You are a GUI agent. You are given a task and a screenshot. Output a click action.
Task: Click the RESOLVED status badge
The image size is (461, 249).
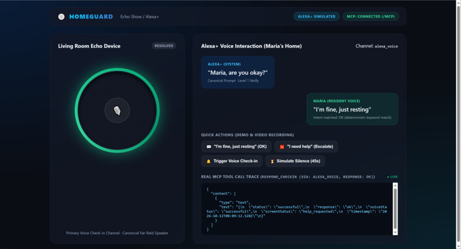(x=164, y=46)
